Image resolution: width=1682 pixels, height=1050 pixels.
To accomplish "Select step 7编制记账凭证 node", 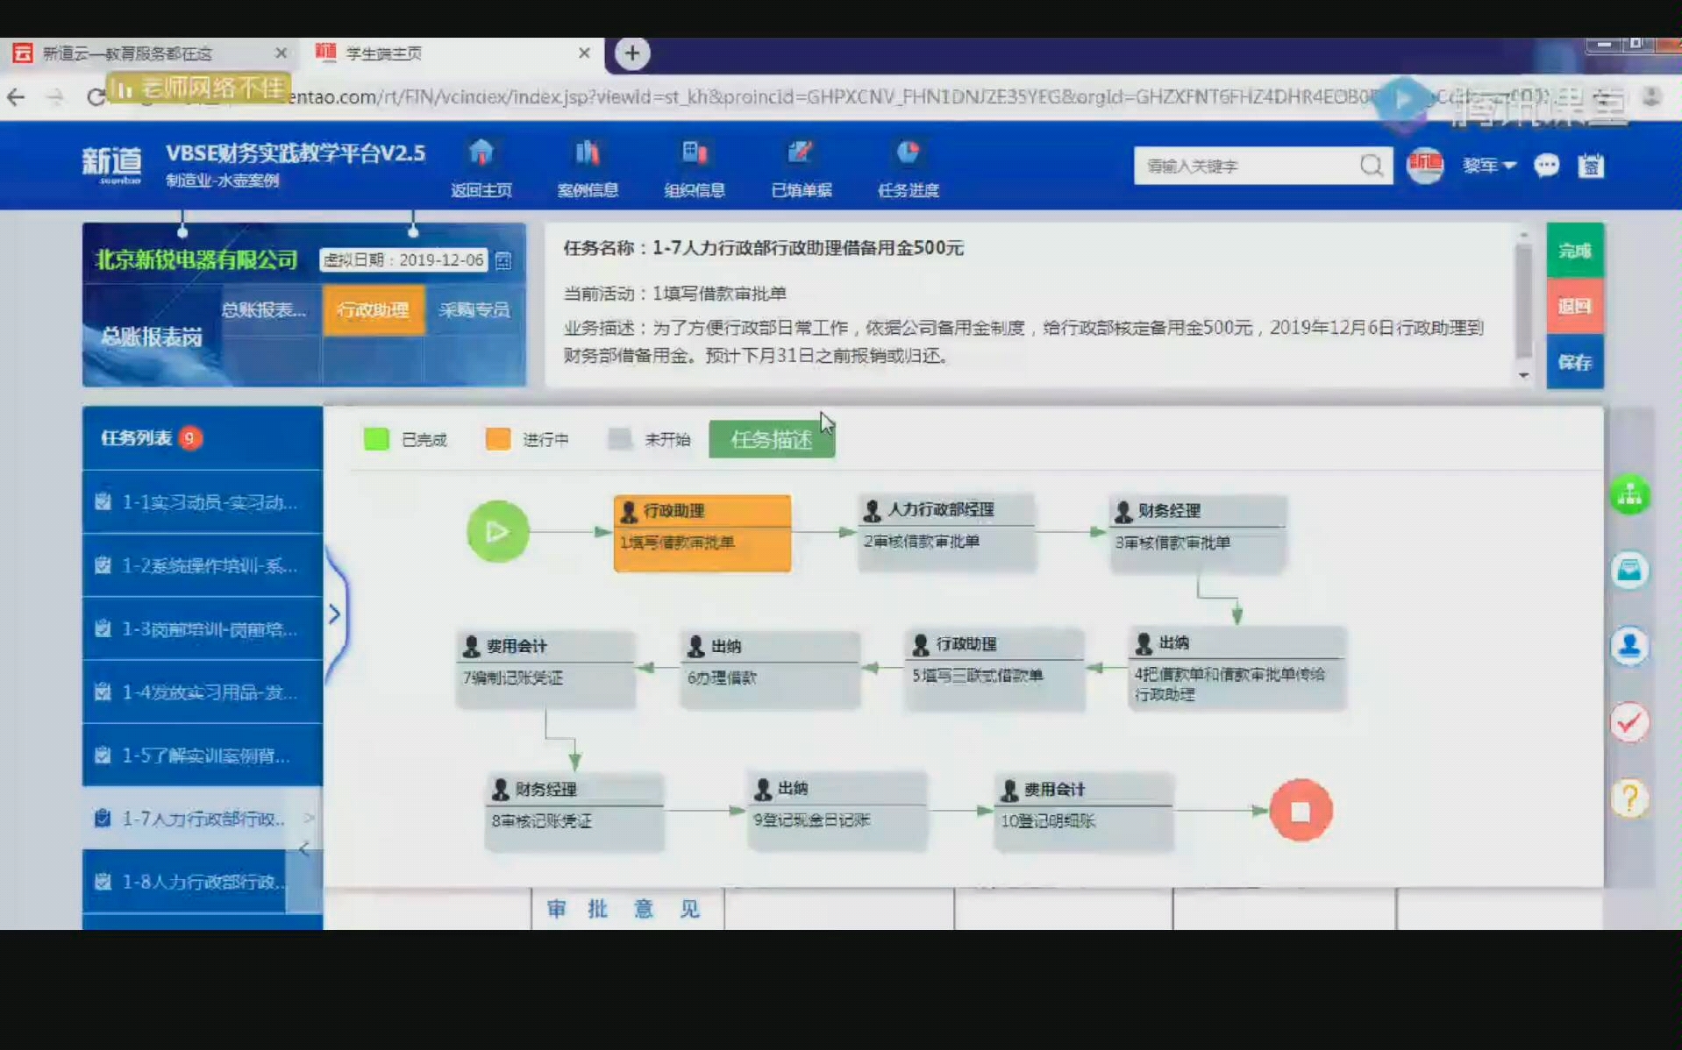I will (x=545, y=670).
